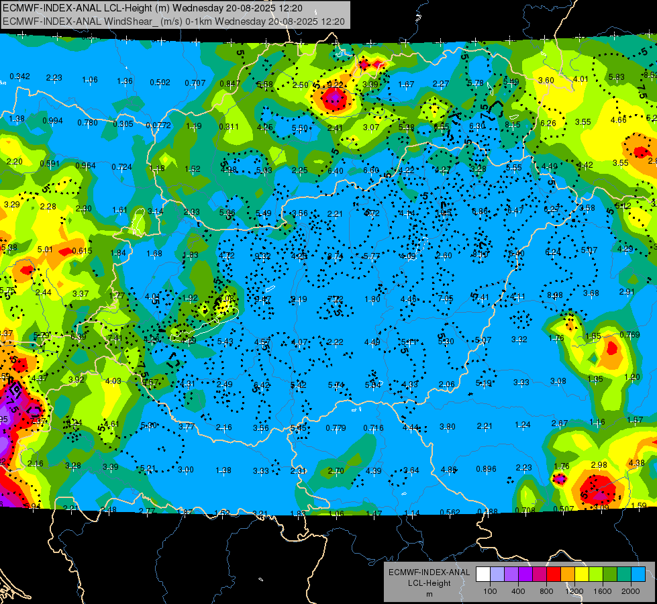Click the legend tick label '2000'
The width and height of the screenshot is (657, 604).
pyautogui.click(x=631, y=591)
